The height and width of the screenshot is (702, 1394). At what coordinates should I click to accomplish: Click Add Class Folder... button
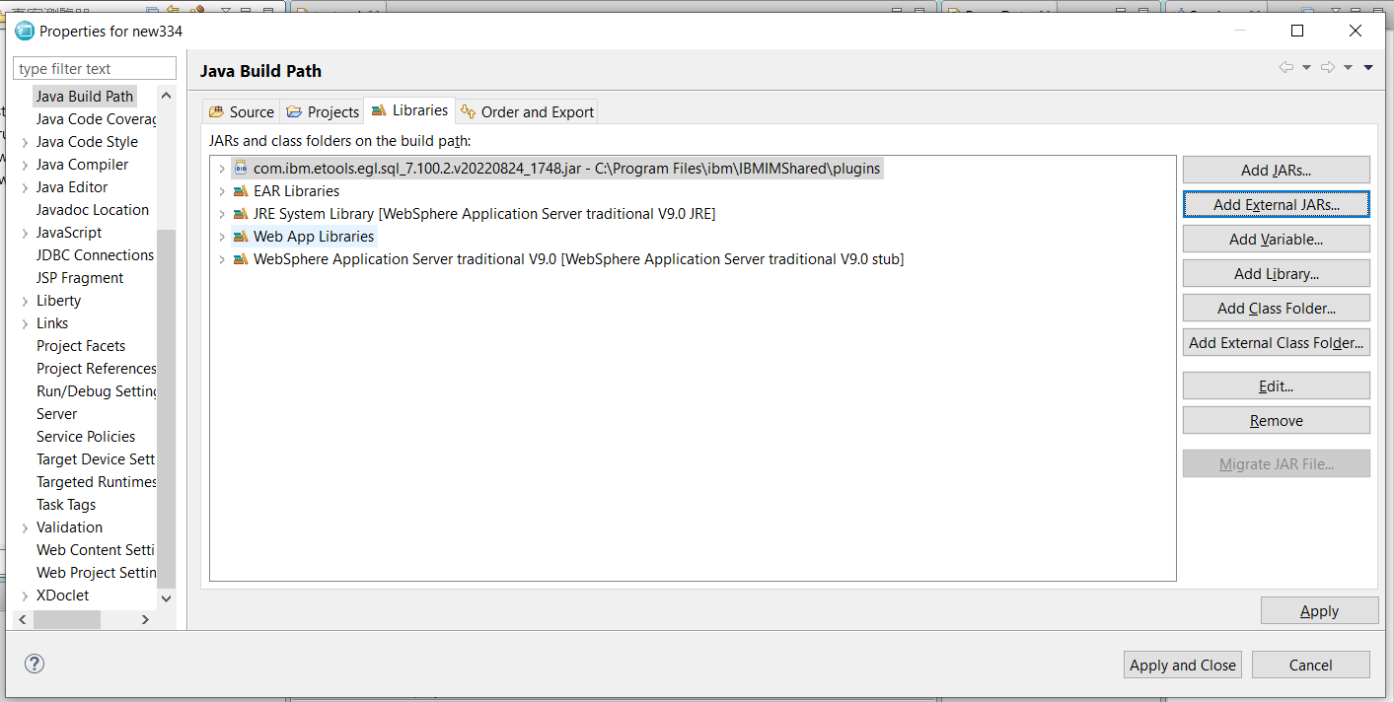[x=1276, y=308]
